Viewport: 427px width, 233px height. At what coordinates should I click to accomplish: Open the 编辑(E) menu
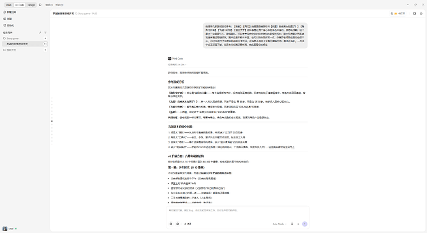tap(49, 5)
